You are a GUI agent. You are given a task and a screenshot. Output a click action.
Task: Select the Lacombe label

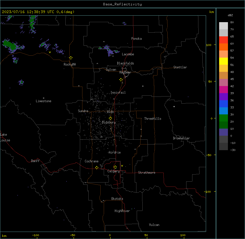[x=128, y=54]
